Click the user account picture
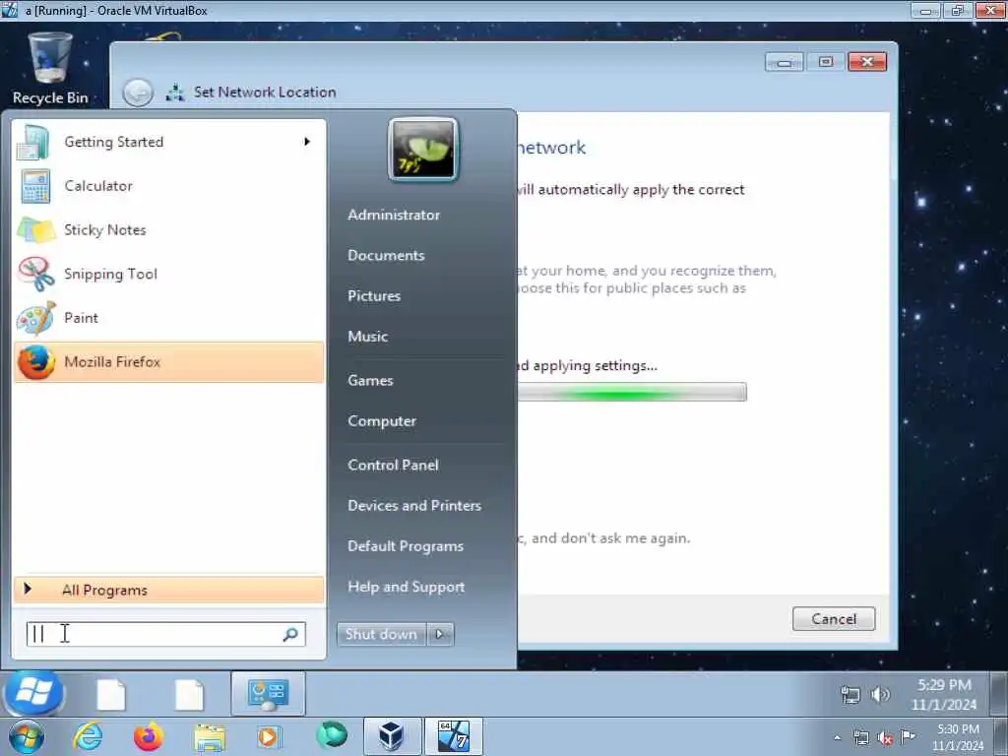Viewport: 1008px width, 756px height. click(423, 150)
